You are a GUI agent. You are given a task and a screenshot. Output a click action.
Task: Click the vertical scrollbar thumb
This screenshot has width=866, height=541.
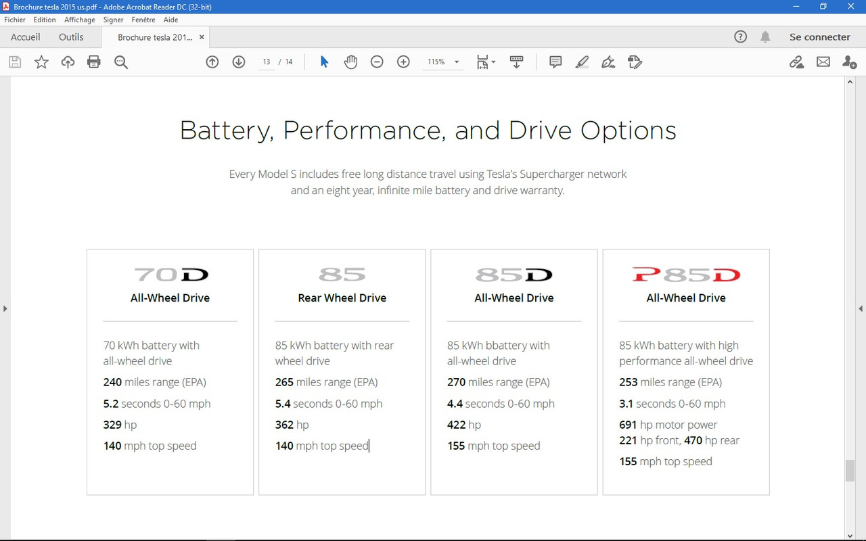850,470
